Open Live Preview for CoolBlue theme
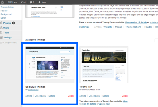158x107 pixels. pos(40,96)
